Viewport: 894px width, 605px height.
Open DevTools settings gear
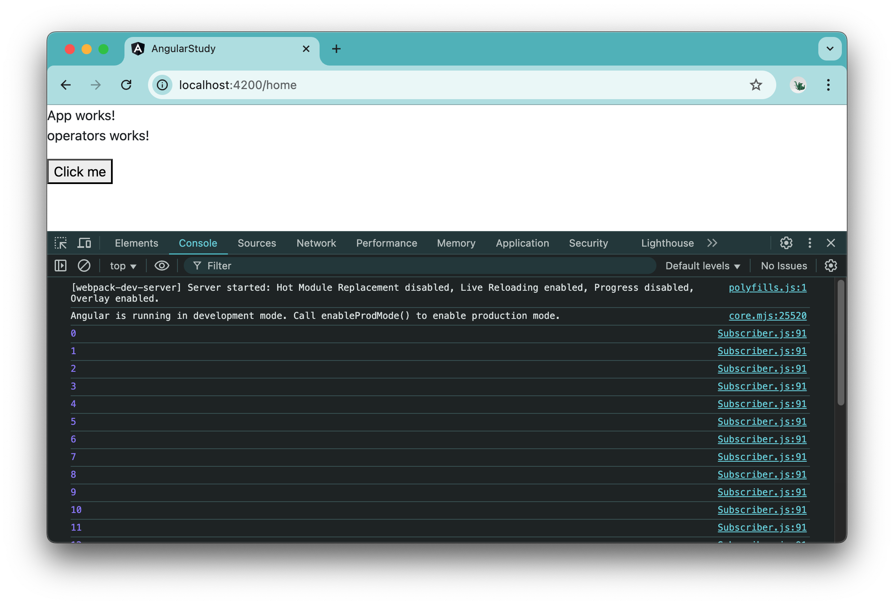786,243
